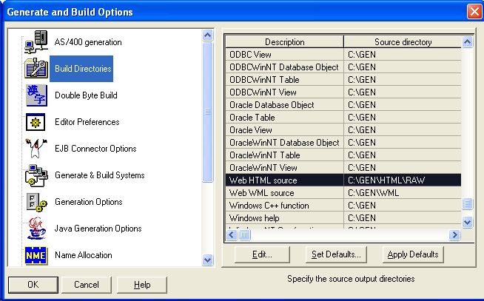The height and width of the screenshot is (301, 484).
Task: Click the options list scroll down arrow
Action: tap(207, 260)
